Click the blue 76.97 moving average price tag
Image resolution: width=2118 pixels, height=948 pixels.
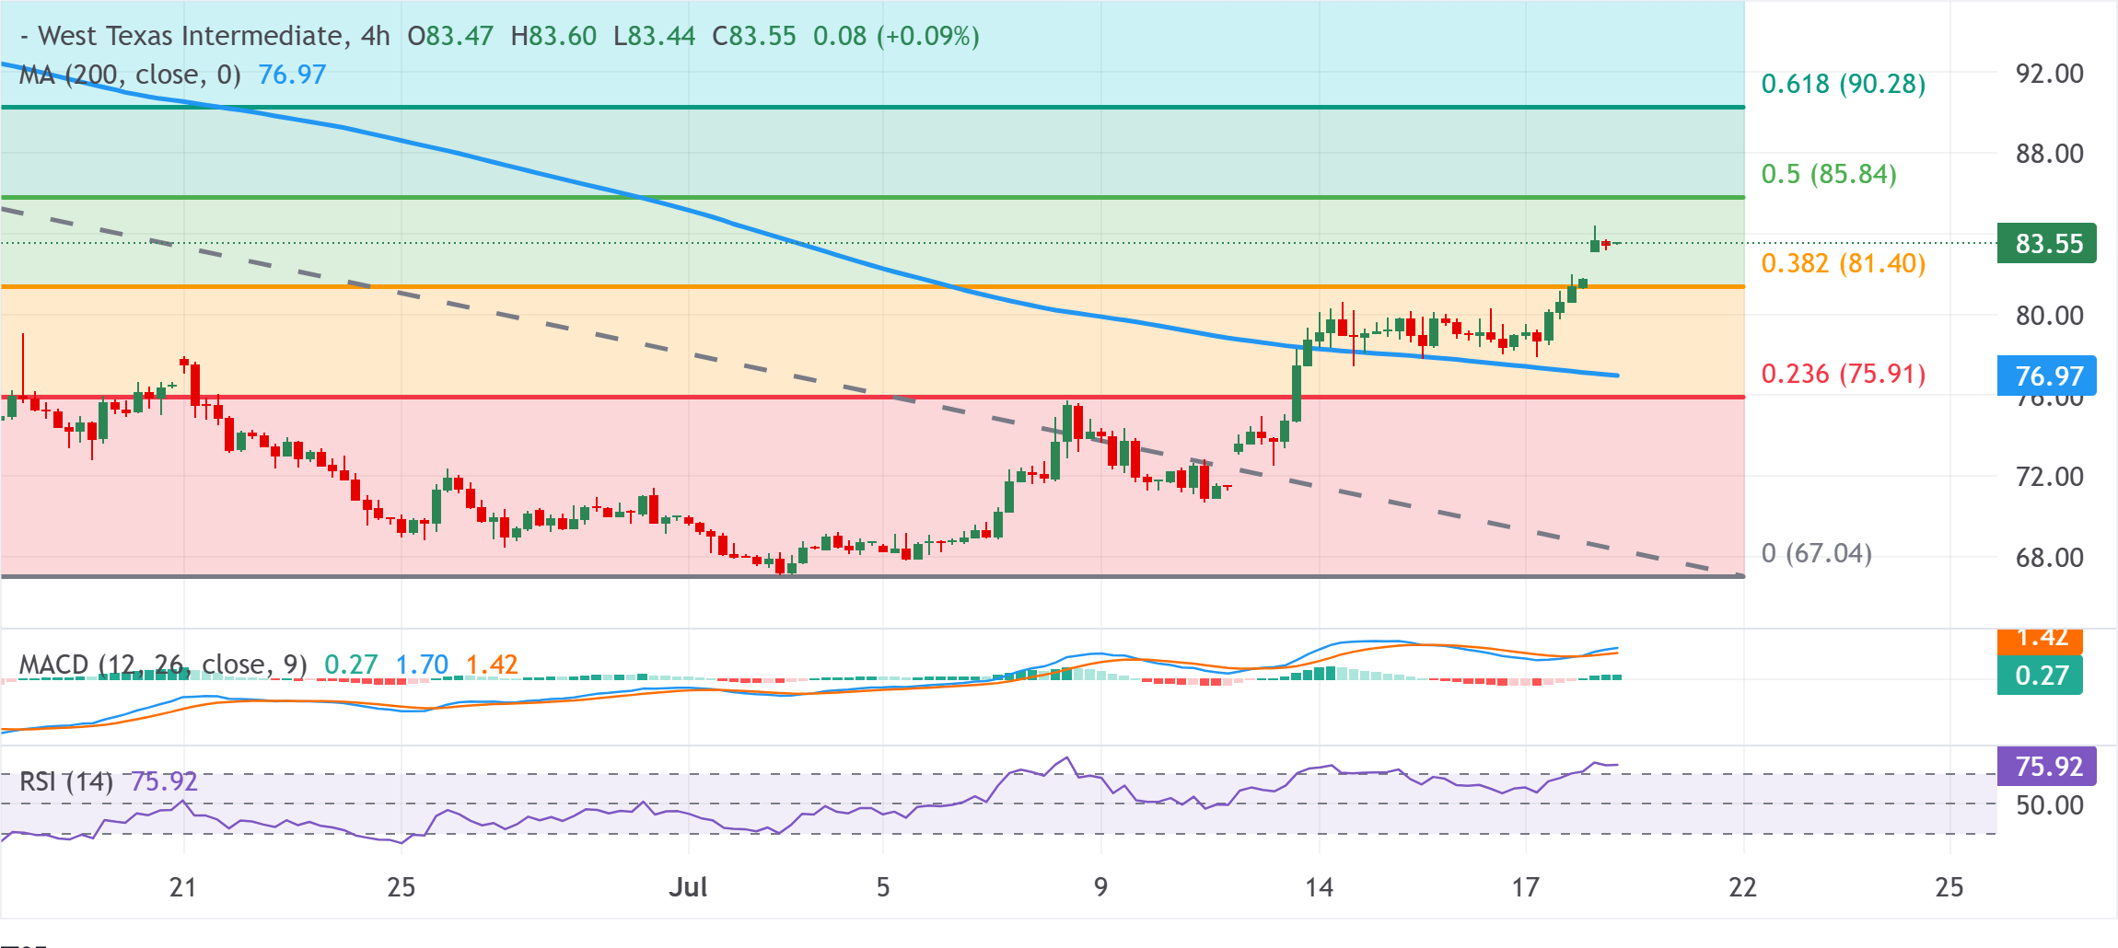[x=2047, y=376]
